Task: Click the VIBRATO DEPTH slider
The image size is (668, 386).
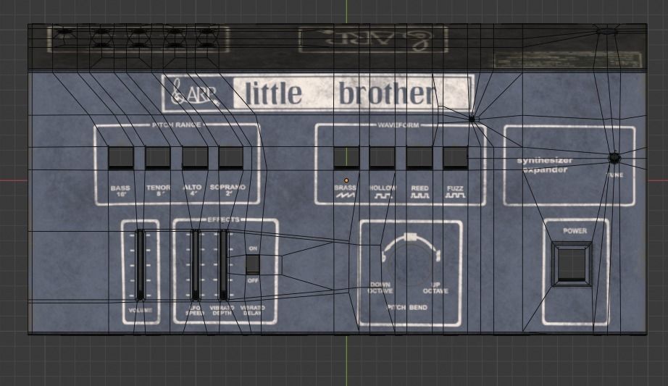Action: tap(224, 264)
